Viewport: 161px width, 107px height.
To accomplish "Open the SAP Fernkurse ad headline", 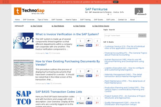I will pyautogui.click(x=96, y=9).
